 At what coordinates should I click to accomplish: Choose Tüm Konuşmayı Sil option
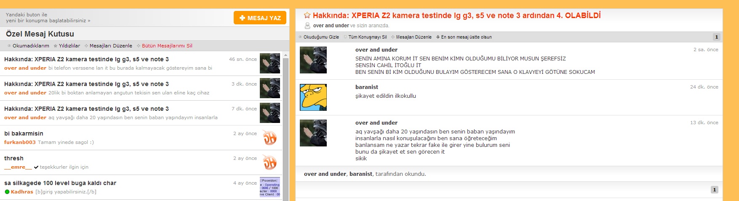[365, 37]
